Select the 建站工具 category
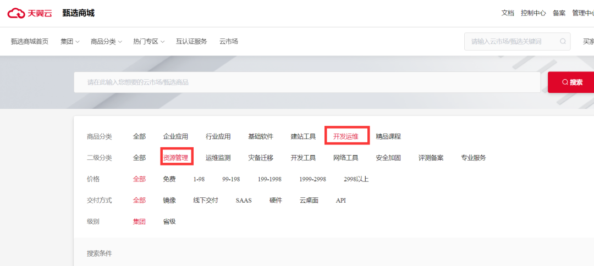Viewport: 594px width, 266px height. [x=303, y=137]
